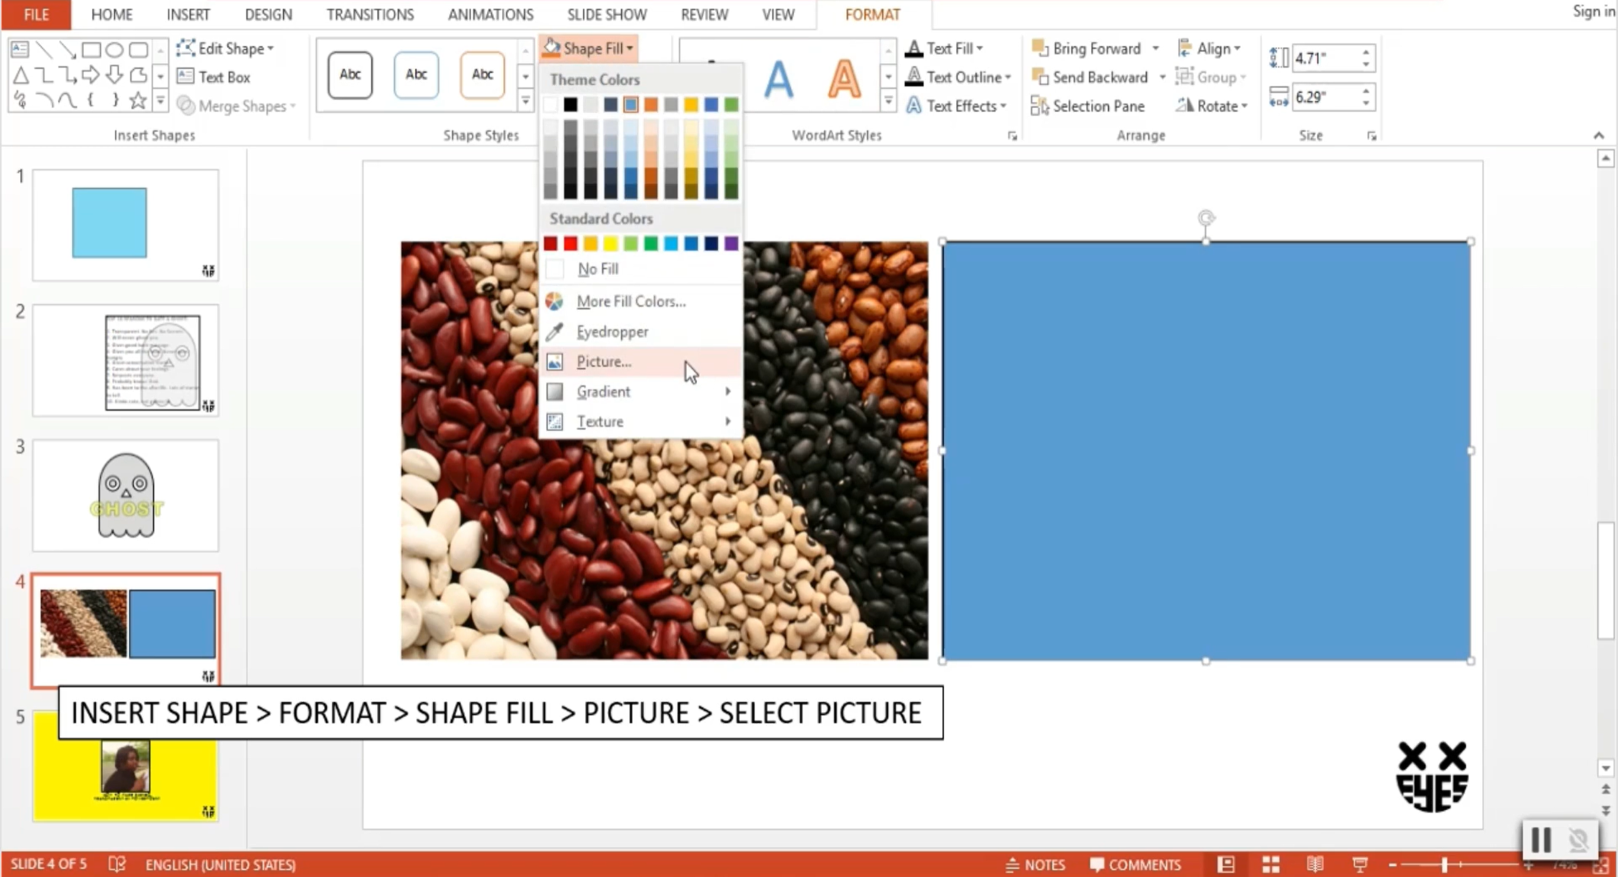Click More Fill Colors...
The height and width of the screenshot is (877, 1618).
630,301
